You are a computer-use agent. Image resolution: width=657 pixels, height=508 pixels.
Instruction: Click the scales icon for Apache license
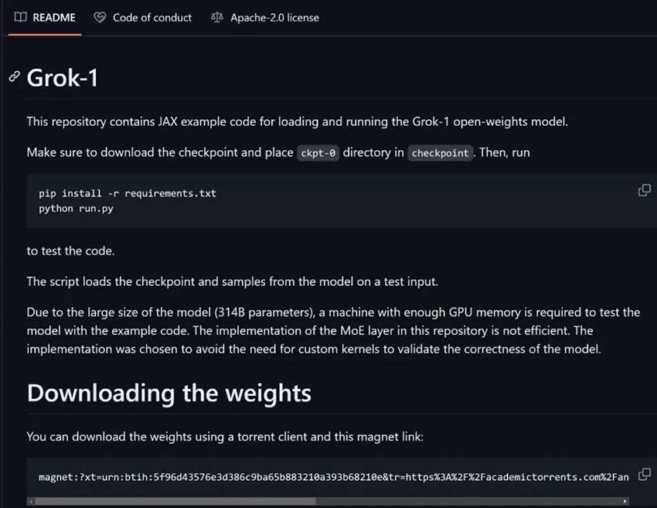[217, 17]
